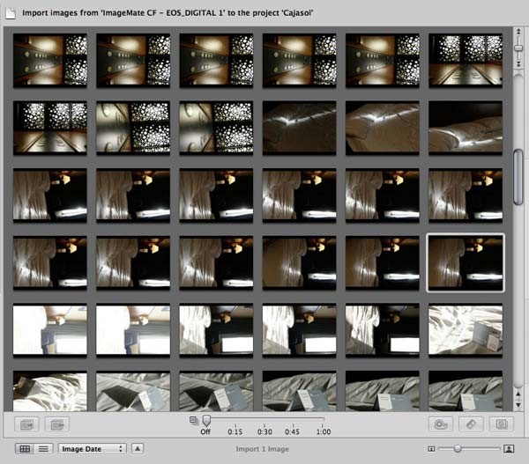Click the double-up arrow above the small vertical slider

(518, 33)
